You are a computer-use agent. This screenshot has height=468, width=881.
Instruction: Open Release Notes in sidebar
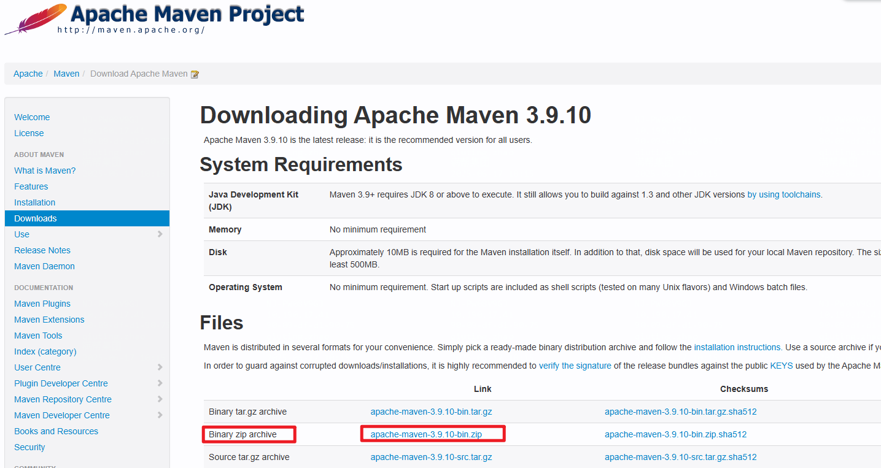[x=42, y=250]
